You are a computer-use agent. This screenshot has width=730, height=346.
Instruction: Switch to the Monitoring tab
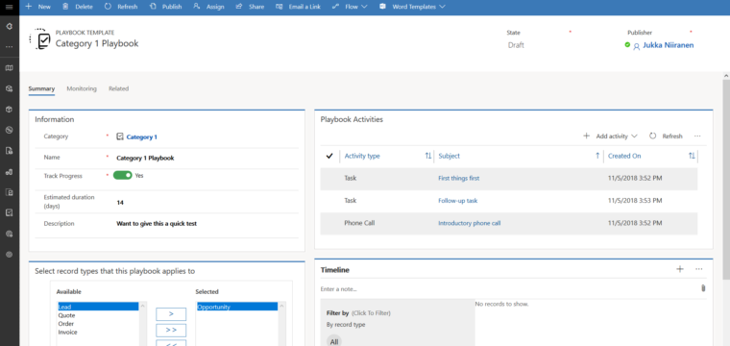82,88
